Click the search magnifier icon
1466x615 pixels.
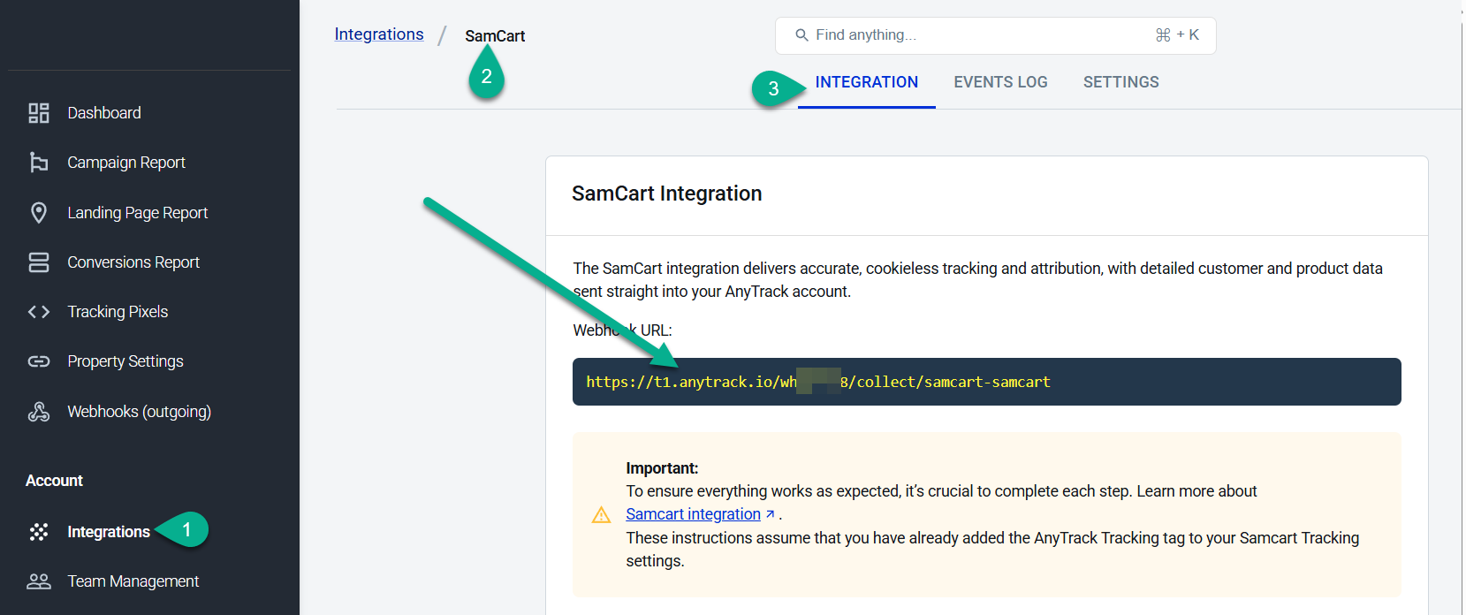[x=801, y=35]
